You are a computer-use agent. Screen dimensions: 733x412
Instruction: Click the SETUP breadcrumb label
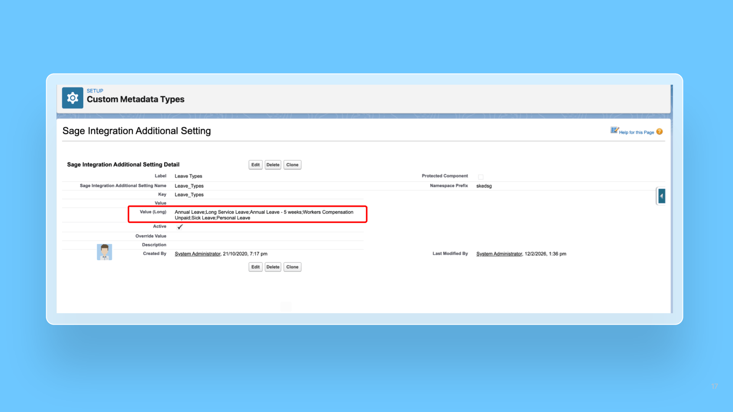click(95, 91)
